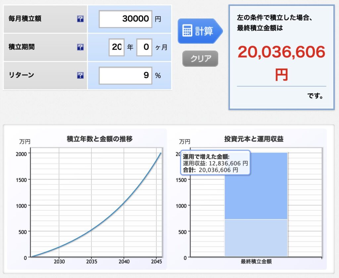Focus the return percentage field showing 9
339x278 pixels.
tap(125, 76)
